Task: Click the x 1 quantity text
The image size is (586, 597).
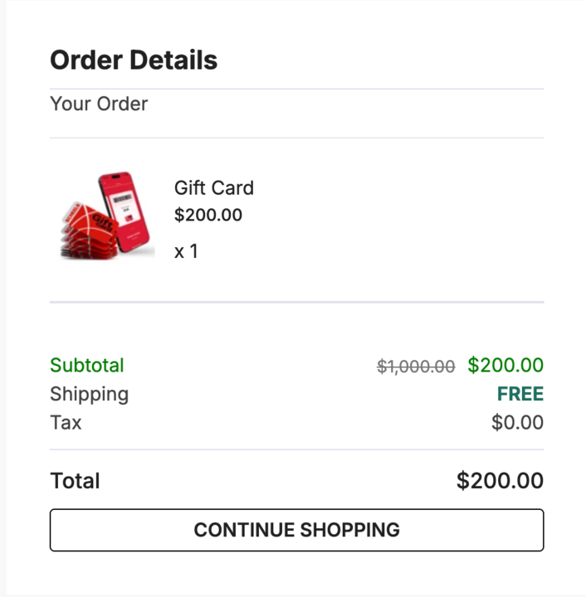Action: [x=186, y=251]
